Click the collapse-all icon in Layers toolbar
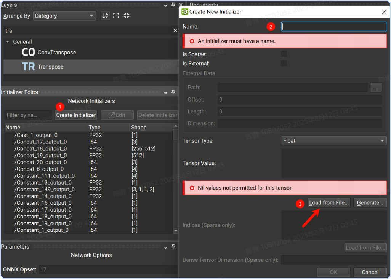Screen dimensions: 391x279 [x=126, y=16]
